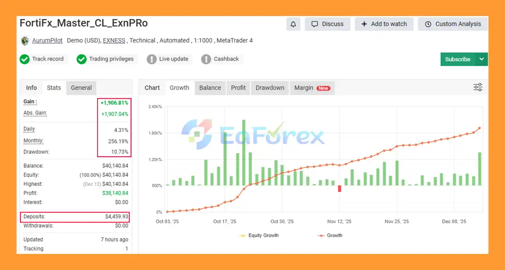Switch to the Balance chart tab
The height and width of the screenshot is (270, 505).
210,88
